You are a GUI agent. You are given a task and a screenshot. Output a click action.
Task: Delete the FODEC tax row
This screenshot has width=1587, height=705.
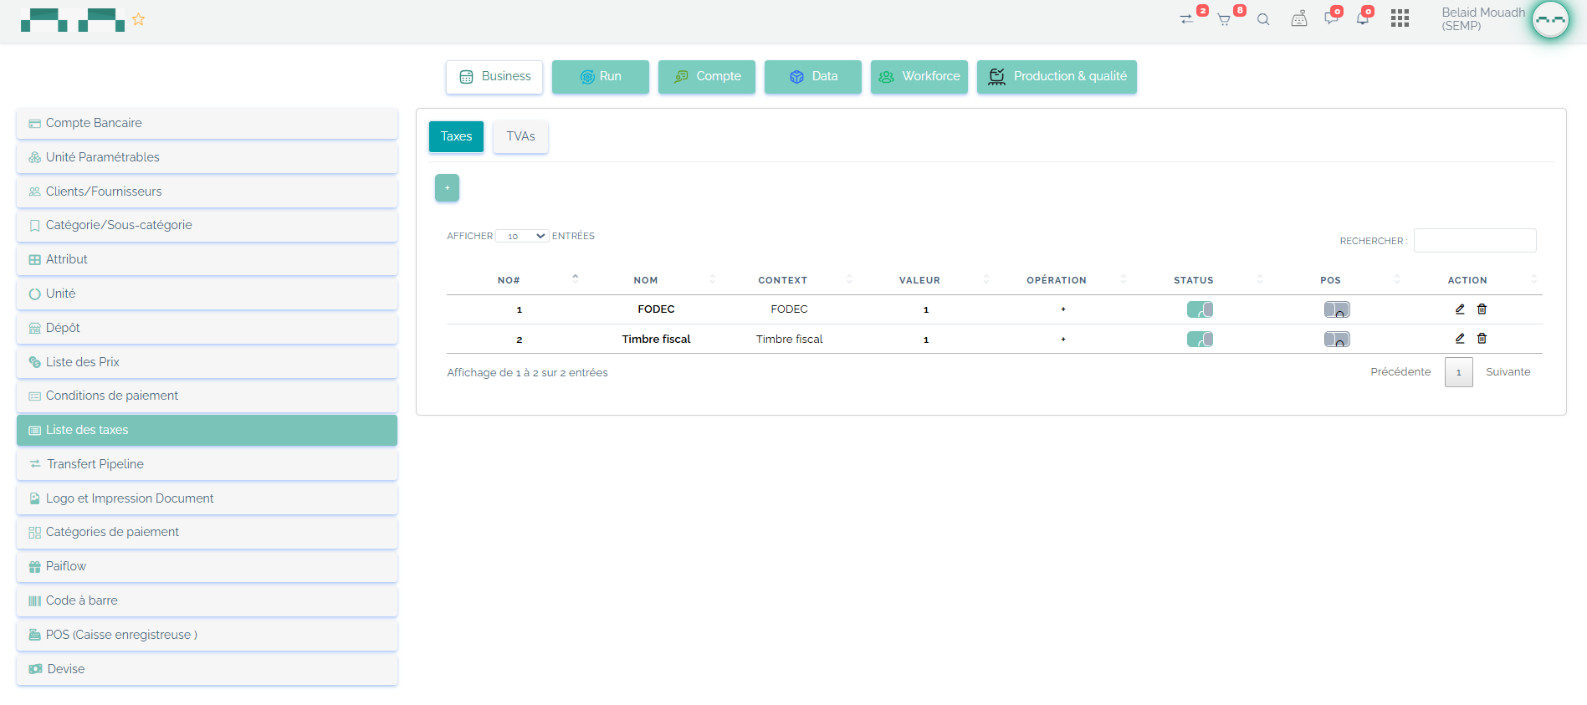pos(1482,309)
